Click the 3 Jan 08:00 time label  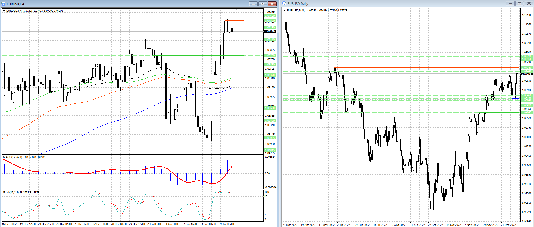pyautogui.click(x=172, y=224)
